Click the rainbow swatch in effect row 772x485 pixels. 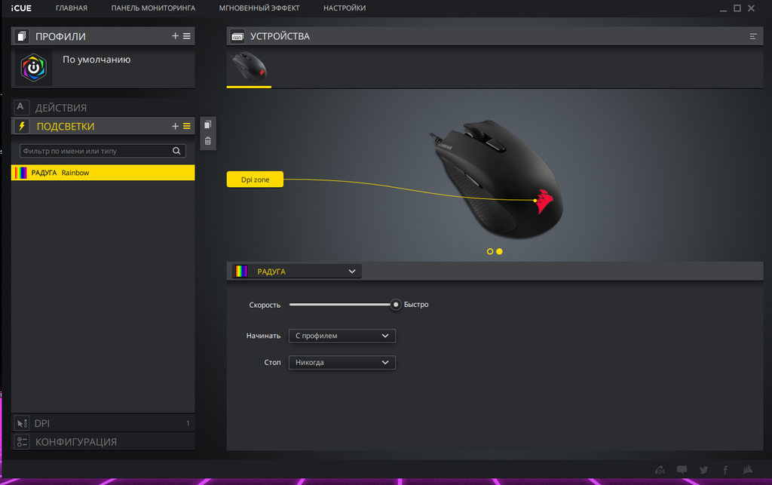pyautogui.click(x=20, y=172)
